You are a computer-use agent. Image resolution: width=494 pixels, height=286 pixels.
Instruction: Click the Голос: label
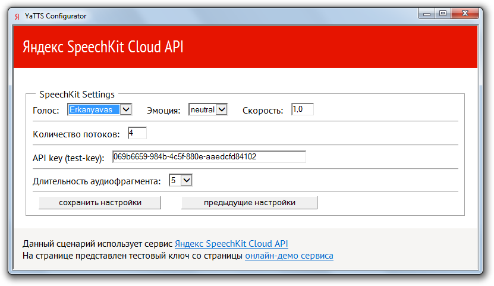coord(46,111)
